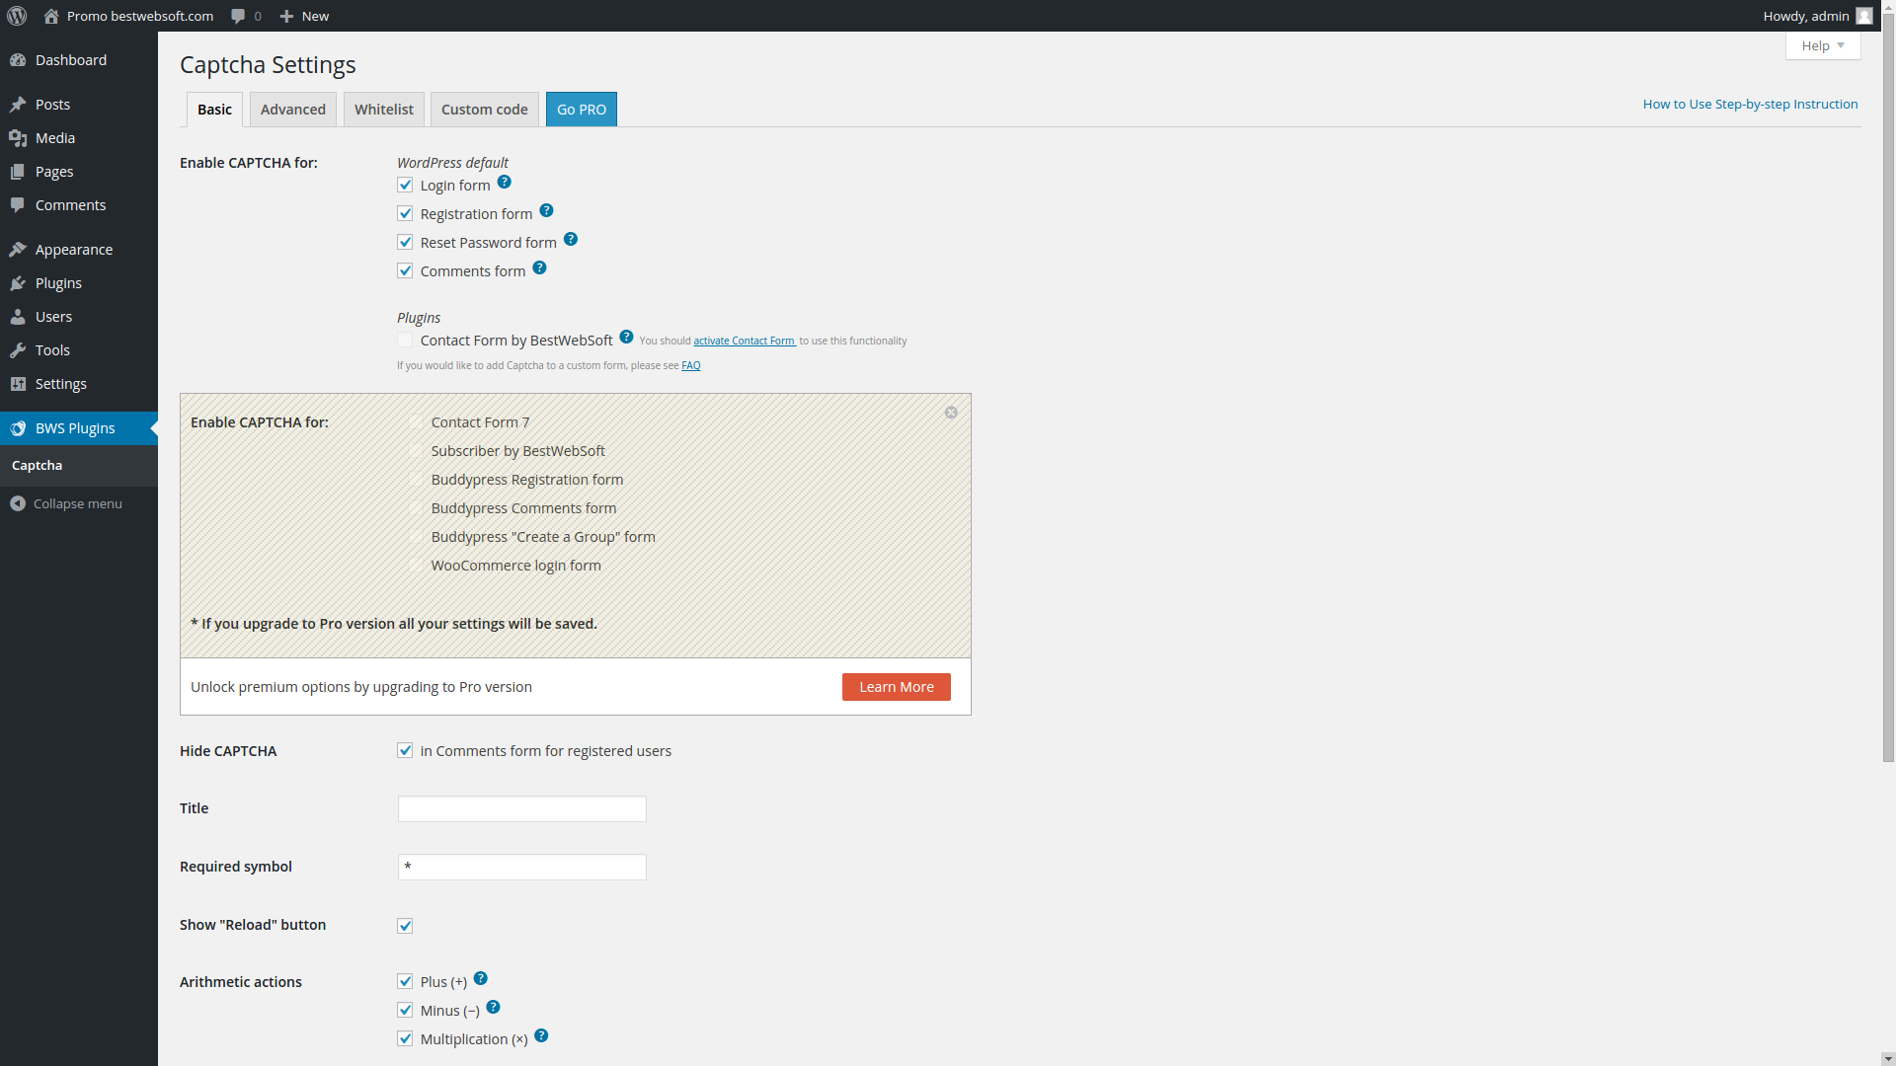Close the Pro options banner

coord(951,413)
